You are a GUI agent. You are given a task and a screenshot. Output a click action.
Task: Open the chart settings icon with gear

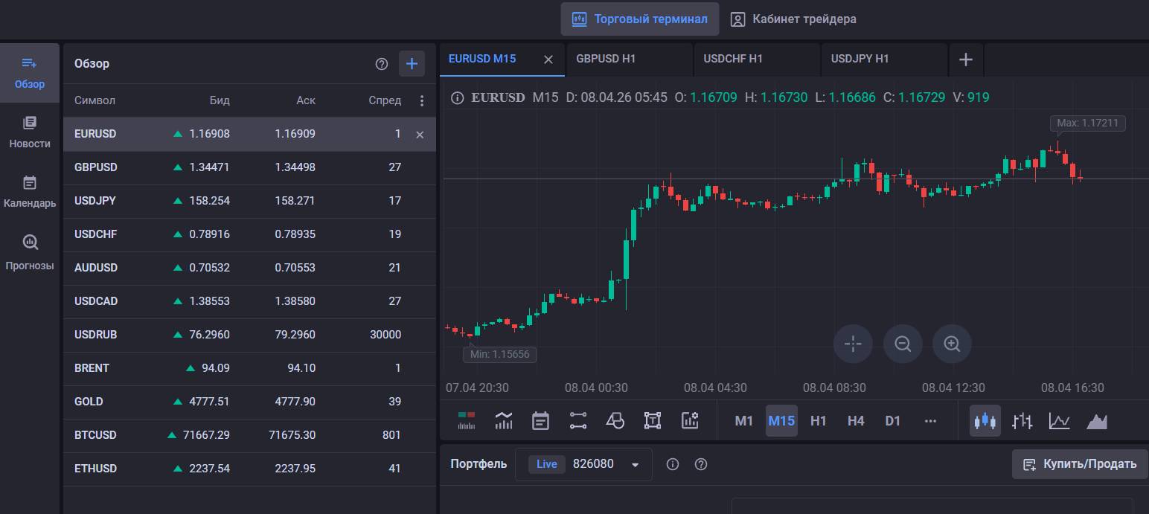[x=690, y=420]
